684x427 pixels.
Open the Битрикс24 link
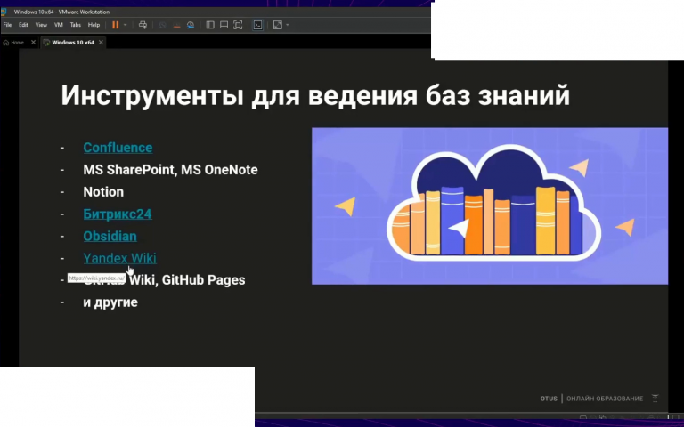(118, 213)
